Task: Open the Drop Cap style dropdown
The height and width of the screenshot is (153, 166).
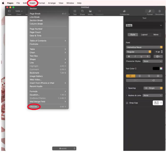Action: (158, 103)
